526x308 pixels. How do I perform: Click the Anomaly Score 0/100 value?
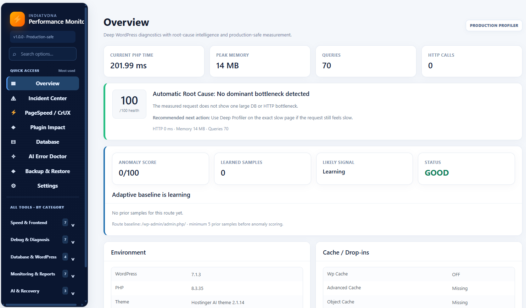tap(129, 173)
